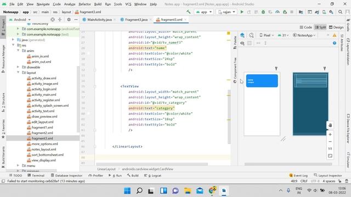This screenshot has height=197, width=351.
Task: Toggle the View Options eye icon
Action: click(242, 43)
